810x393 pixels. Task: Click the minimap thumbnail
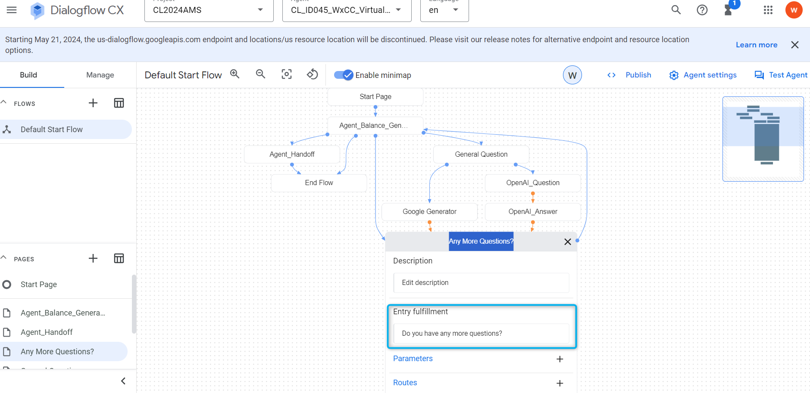point(763,139)
